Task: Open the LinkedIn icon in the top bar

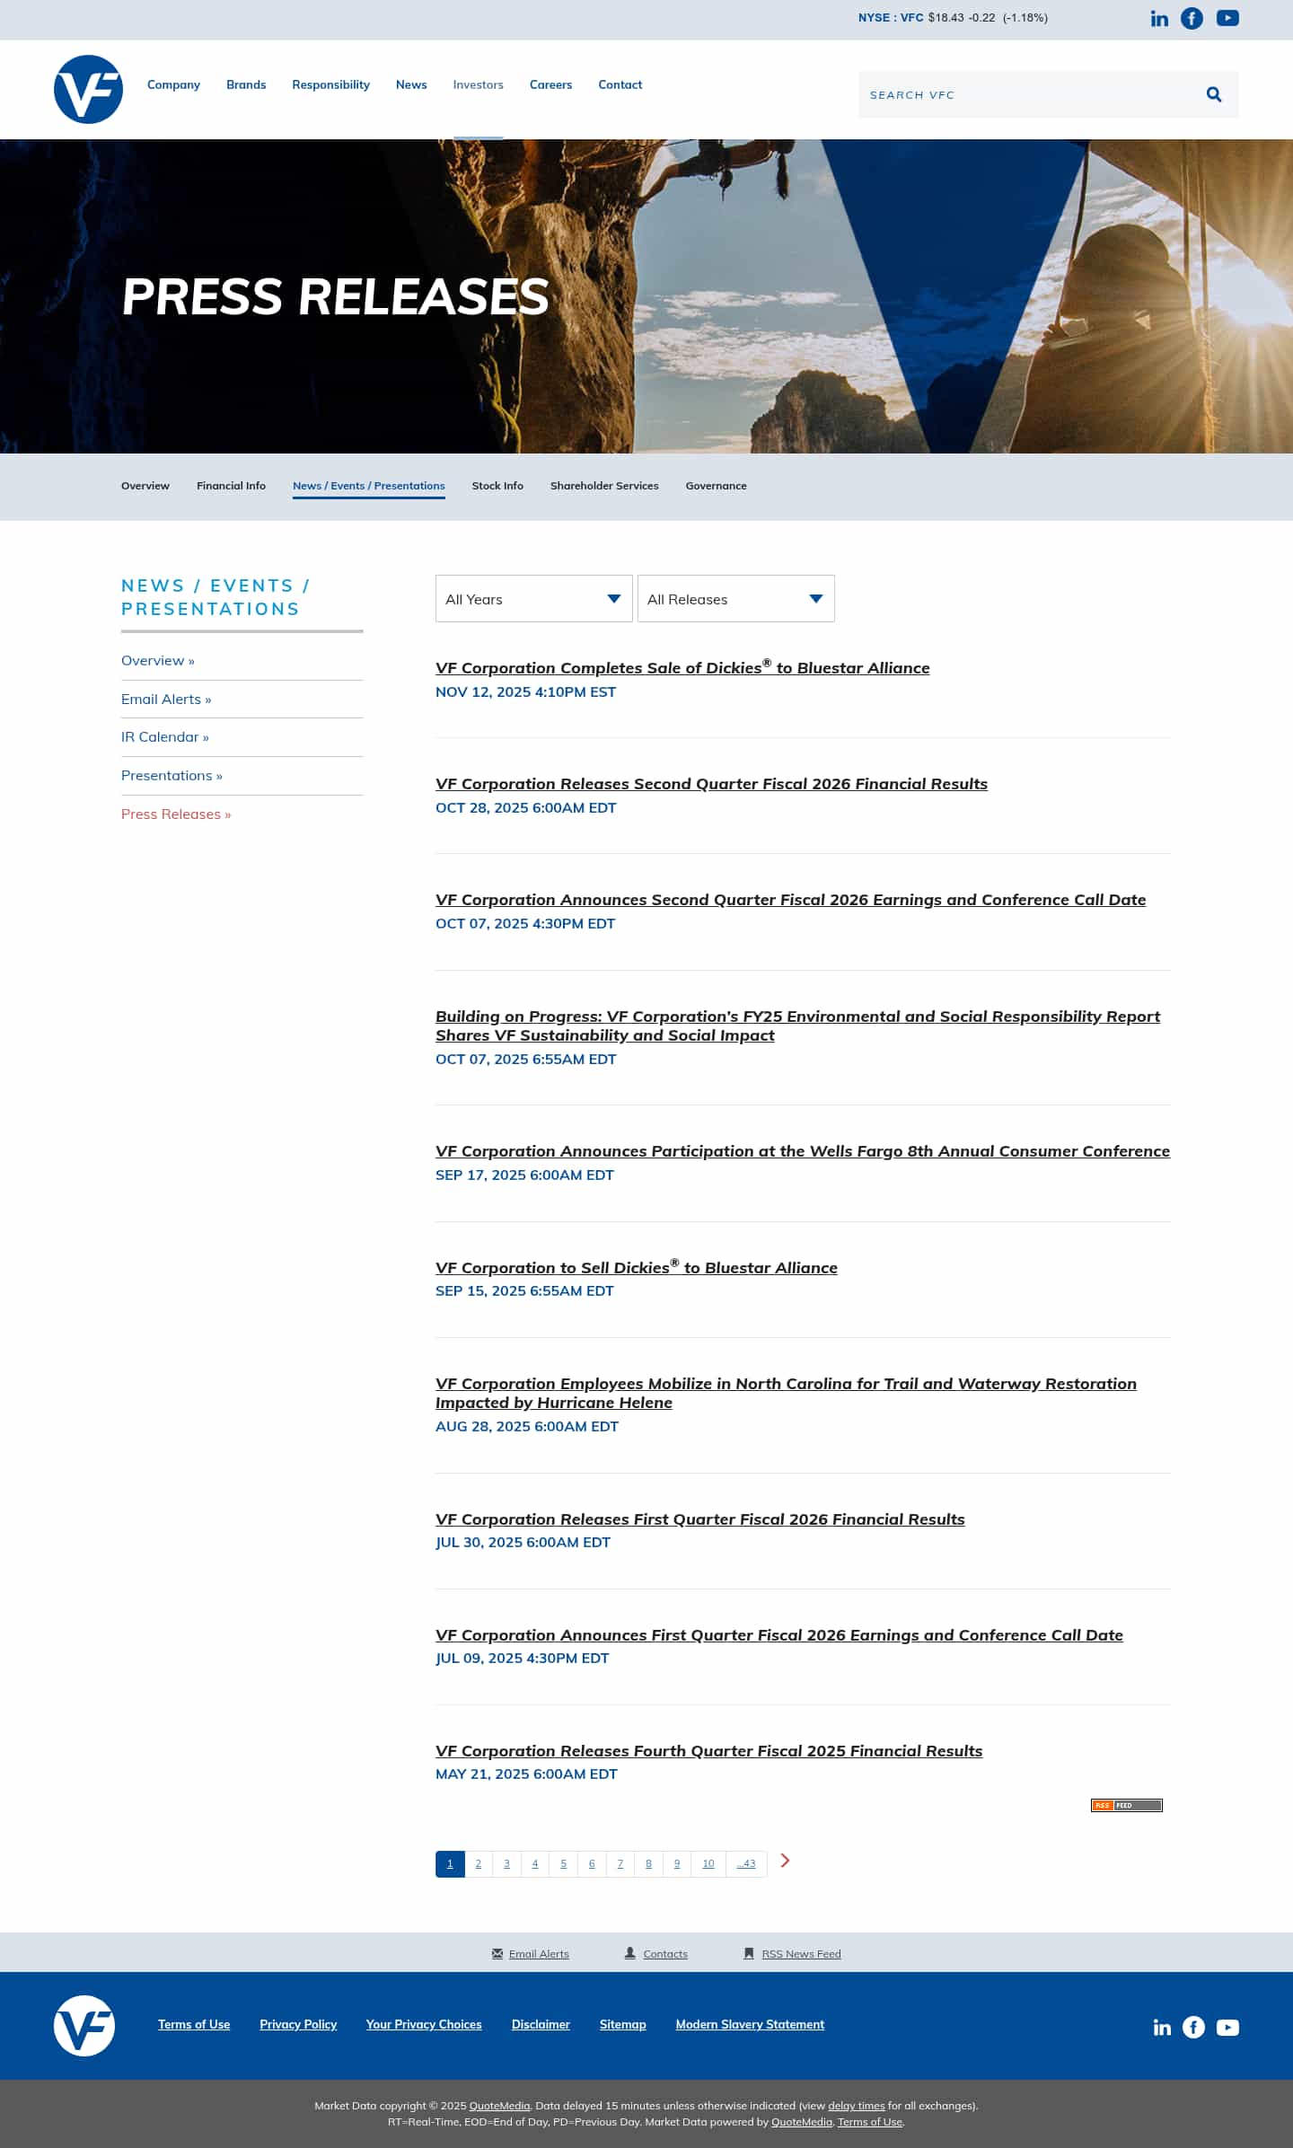Action: pos(1159,19)
